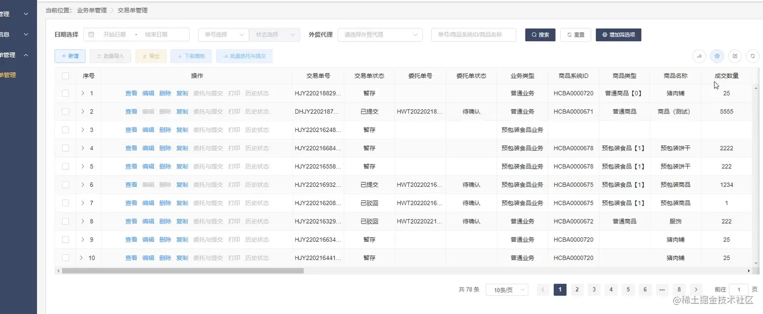Click the next page arrow
763x314 pixels.
pos(696,289)
